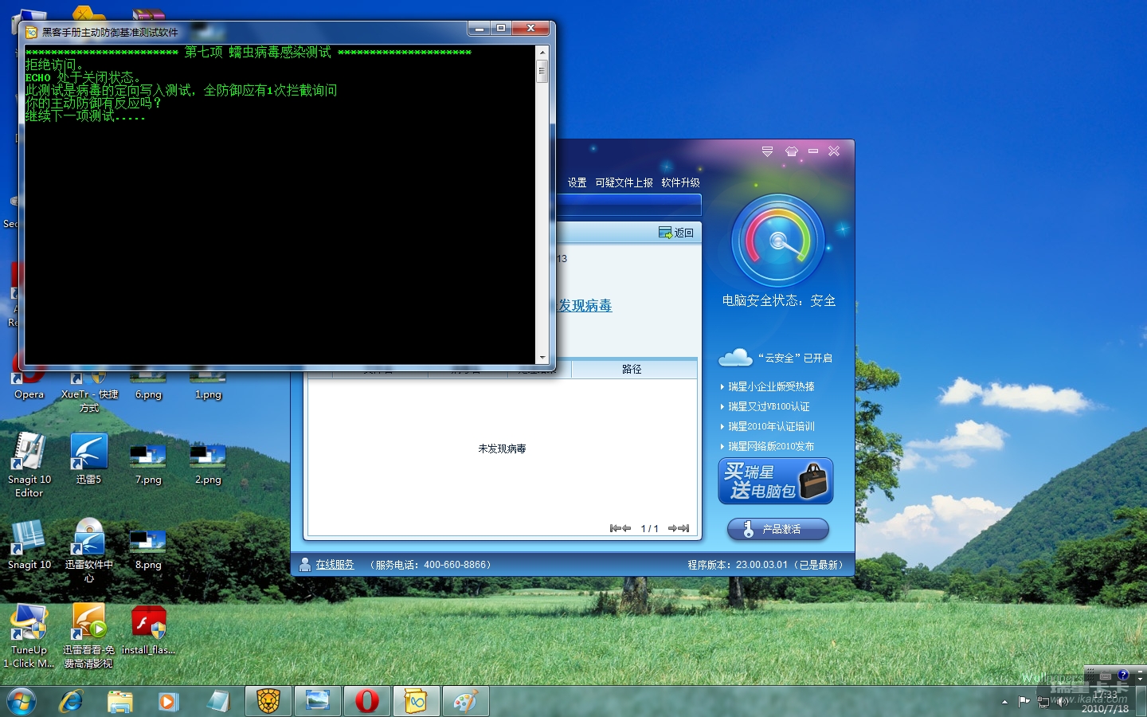Change Rising skin via the shirt icon
This screenshot has width=1147, height=717.
click(791, 151)
